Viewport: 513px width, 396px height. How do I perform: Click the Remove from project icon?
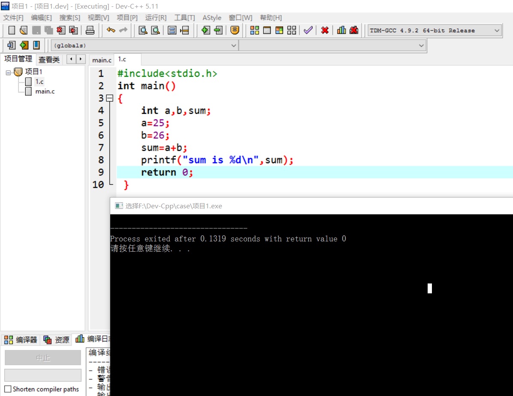[x=218, y=30]
